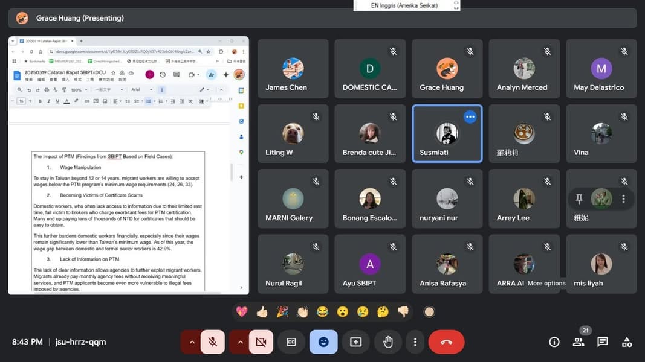Toggle closed captions
The width and height of the screenshot is (645, 362).
coord(291,341)
